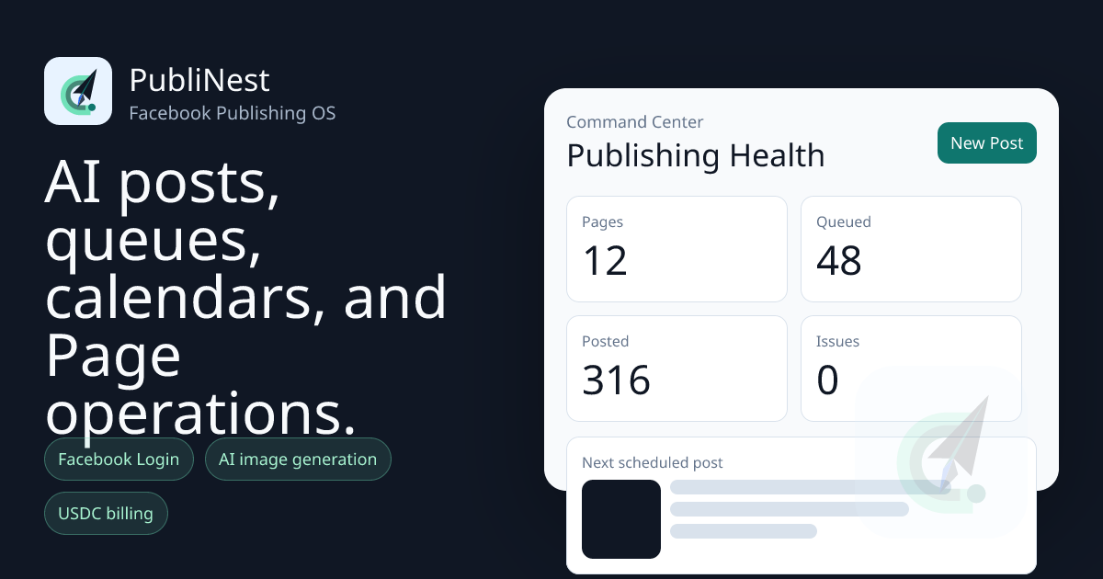Image resolution: width=1103 pixels, height=579 pixels.
Task: Click the top placeholder line of the scheduled post
Action: (811, 487)
